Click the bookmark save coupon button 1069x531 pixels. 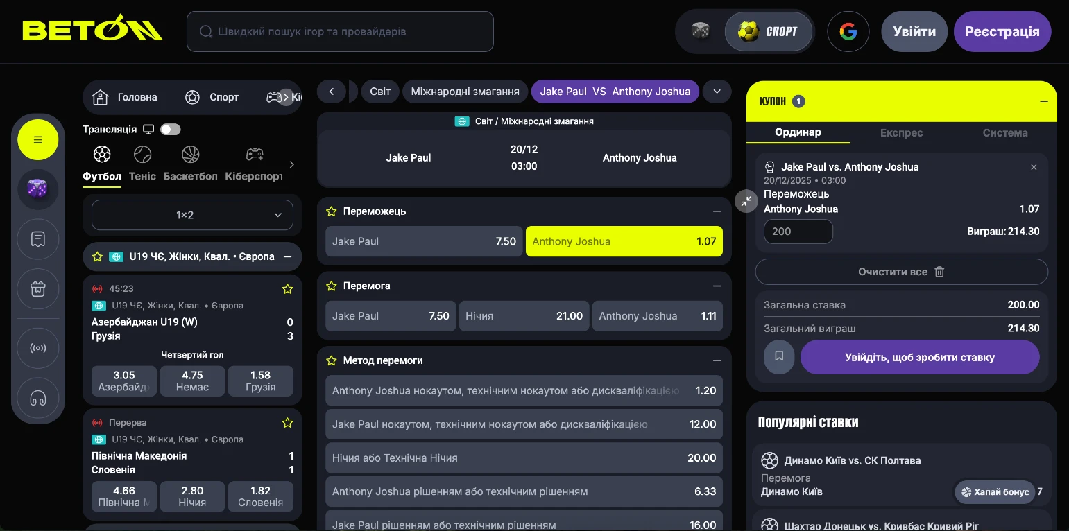[x=779, y=356]
